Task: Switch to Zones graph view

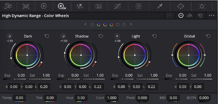Action: pyautogui.click(x=189, y=16)
